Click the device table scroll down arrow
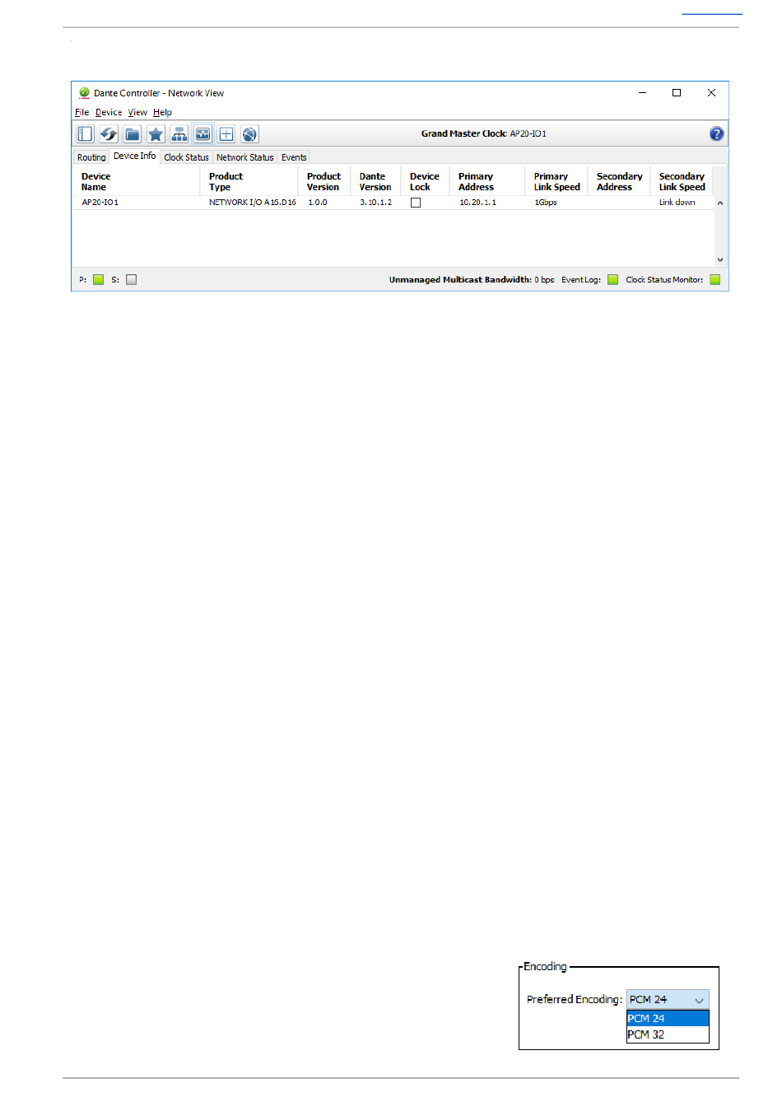Screen dimensions: 782x1116 (720, 259)
